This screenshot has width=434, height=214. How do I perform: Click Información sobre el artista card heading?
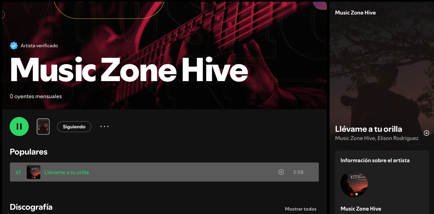pos(375,160)
